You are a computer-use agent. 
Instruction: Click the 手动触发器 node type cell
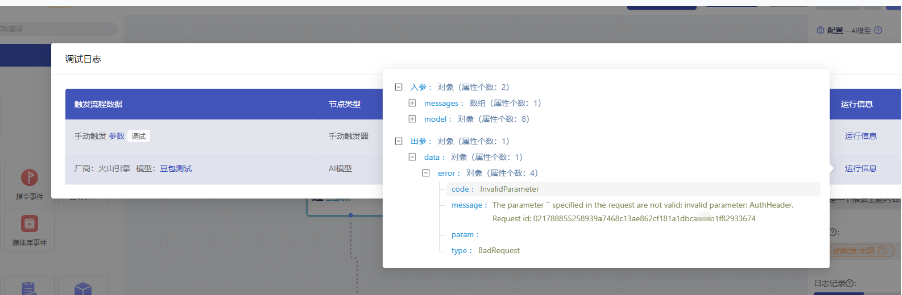348,136
